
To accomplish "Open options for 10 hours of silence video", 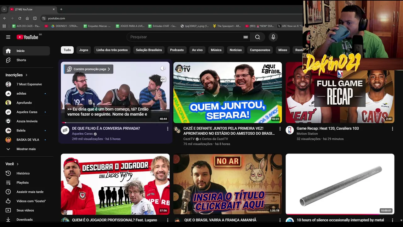I will 392,220.
